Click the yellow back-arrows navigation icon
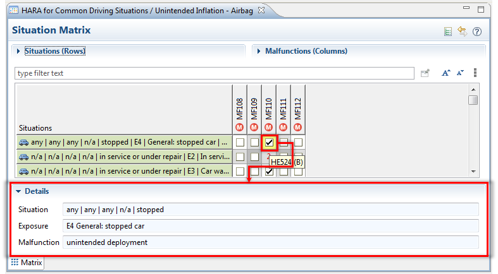Screen dimensions: 498x274 pos(463,32)
